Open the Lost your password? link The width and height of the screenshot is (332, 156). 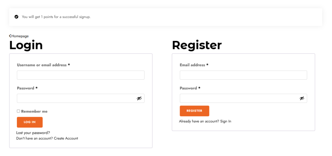coord(33,133)
